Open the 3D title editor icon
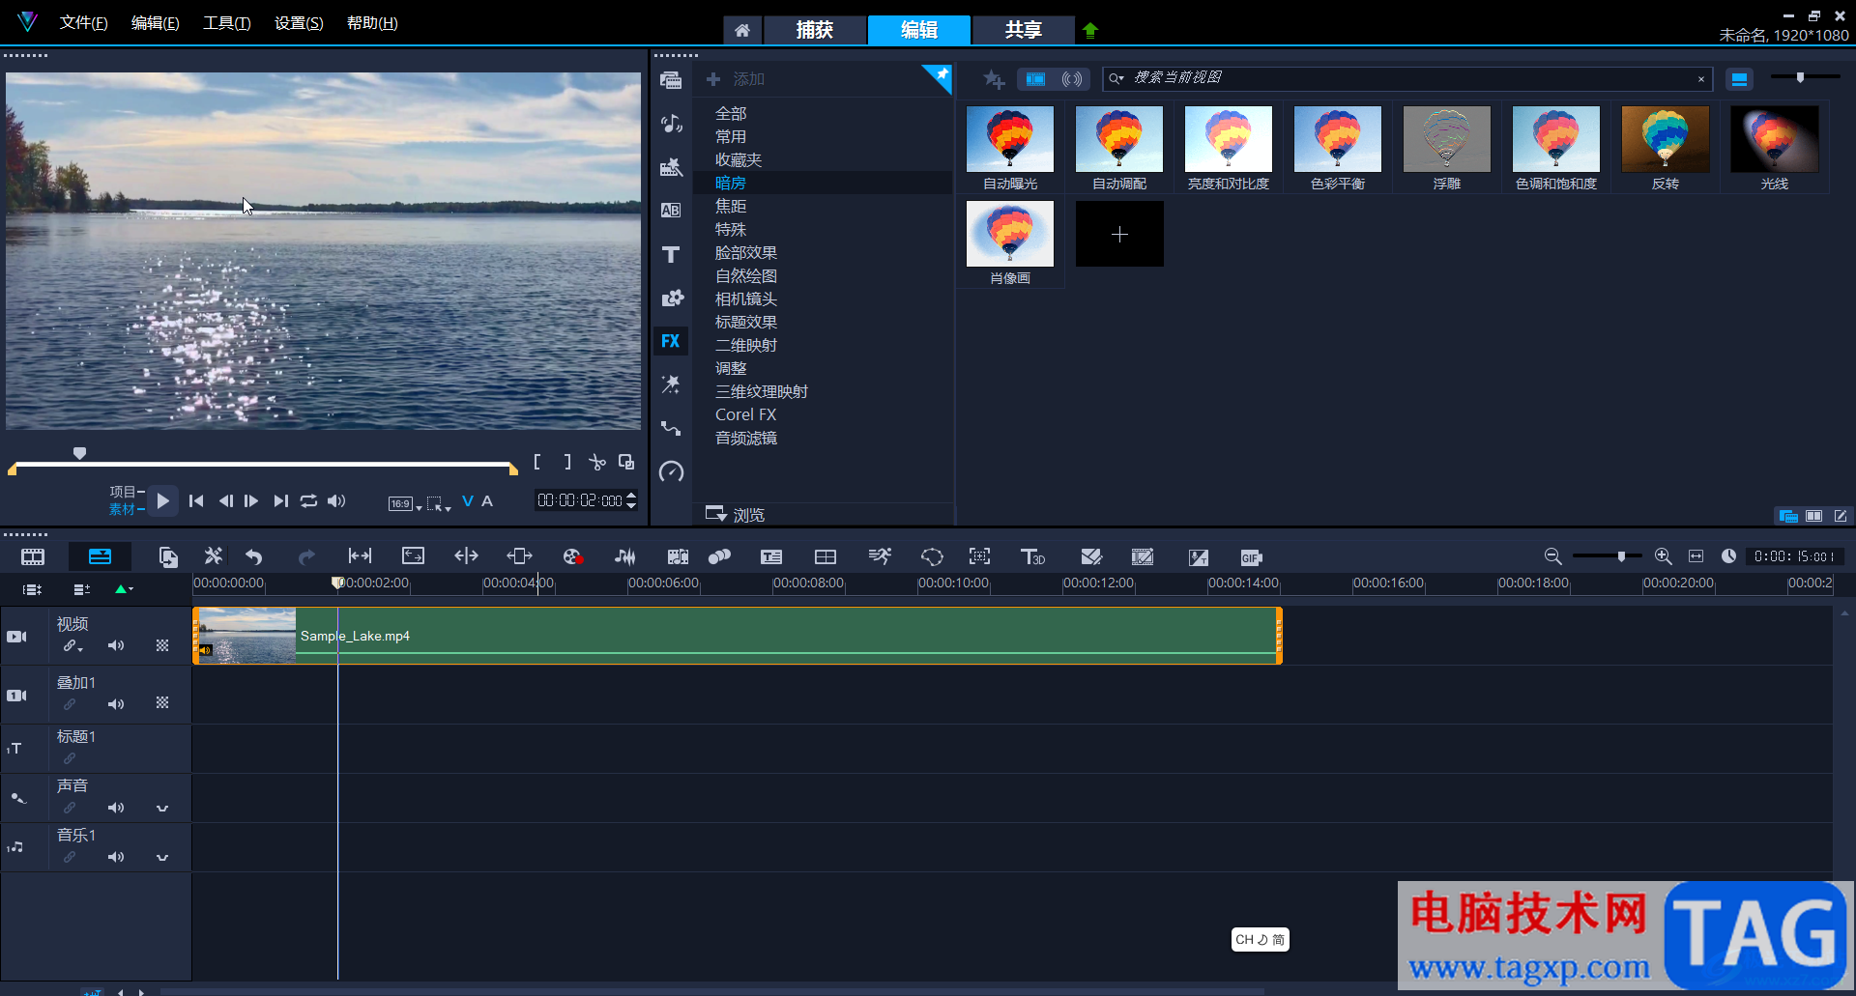 tap(1032, 556)
